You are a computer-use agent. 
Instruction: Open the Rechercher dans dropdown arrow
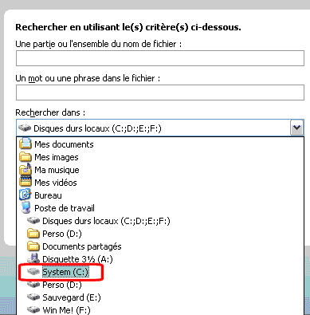pos(296,128)
